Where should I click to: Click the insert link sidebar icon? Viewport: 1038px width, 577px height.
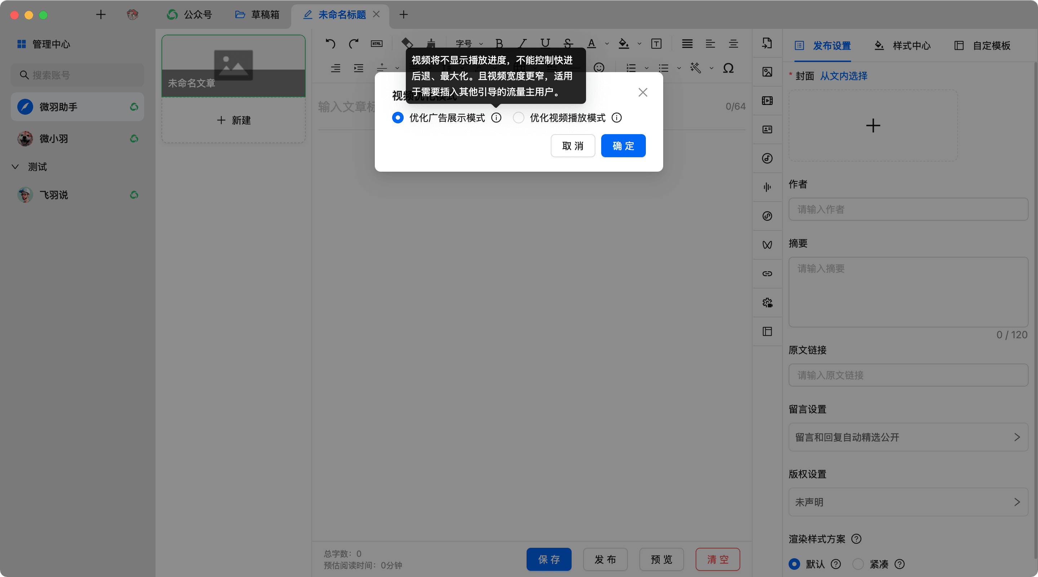coord(767,274)
